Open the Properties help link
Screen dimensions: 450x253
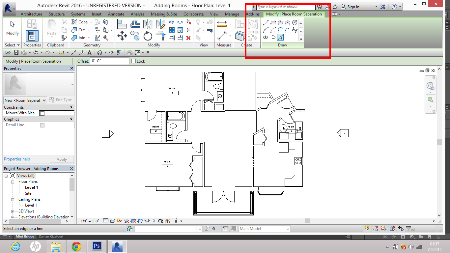click(x=17, y=159)
